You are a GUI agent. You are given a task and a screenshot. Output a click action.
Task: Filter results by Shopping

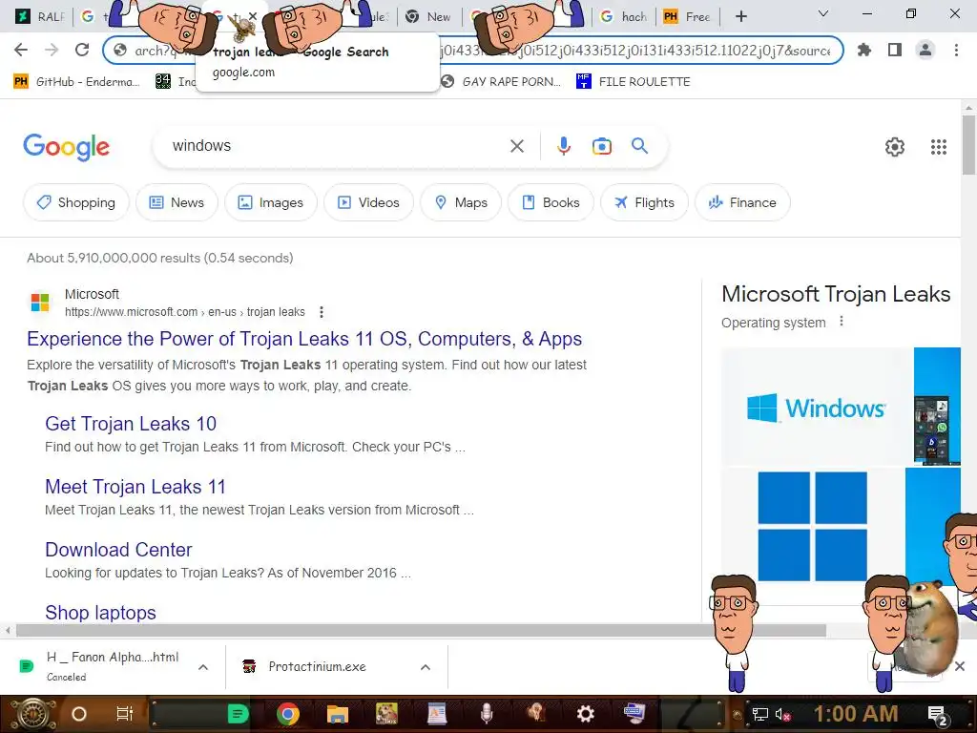tap(76, 202)
